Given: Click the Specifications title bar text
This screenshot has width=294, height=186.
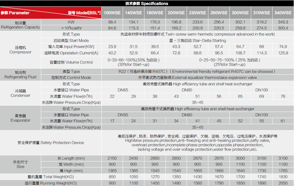Looking at the screenshot, I should (x=147, y=4).
